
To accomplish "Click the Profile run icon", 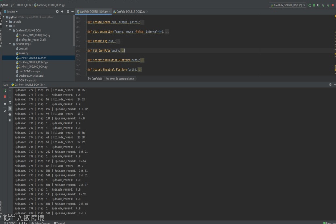I will (323, 5).
